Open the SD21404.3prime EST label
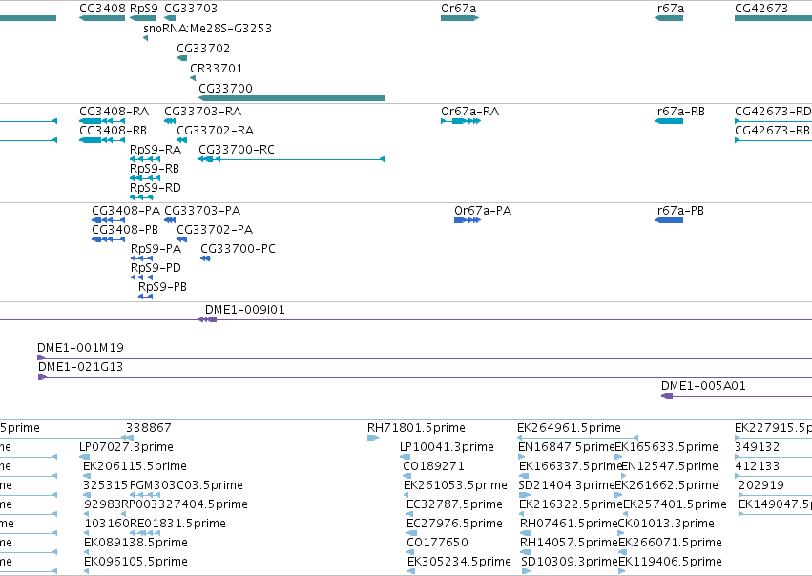The height and width of the screenshot is (576, 812). coord(566,485)
